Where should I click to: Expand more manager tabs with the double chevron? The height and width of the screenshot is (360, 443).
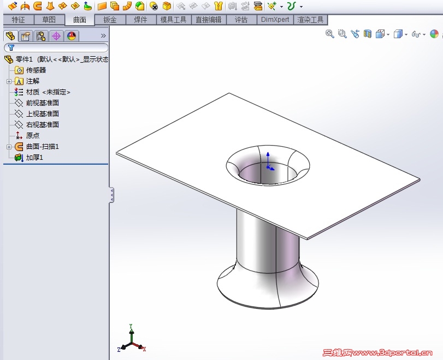(x=103, y=36)
